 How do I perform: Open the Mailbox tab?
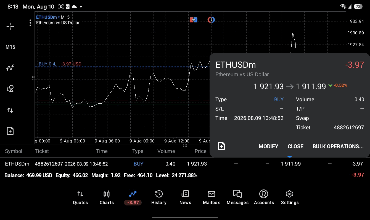212,197
